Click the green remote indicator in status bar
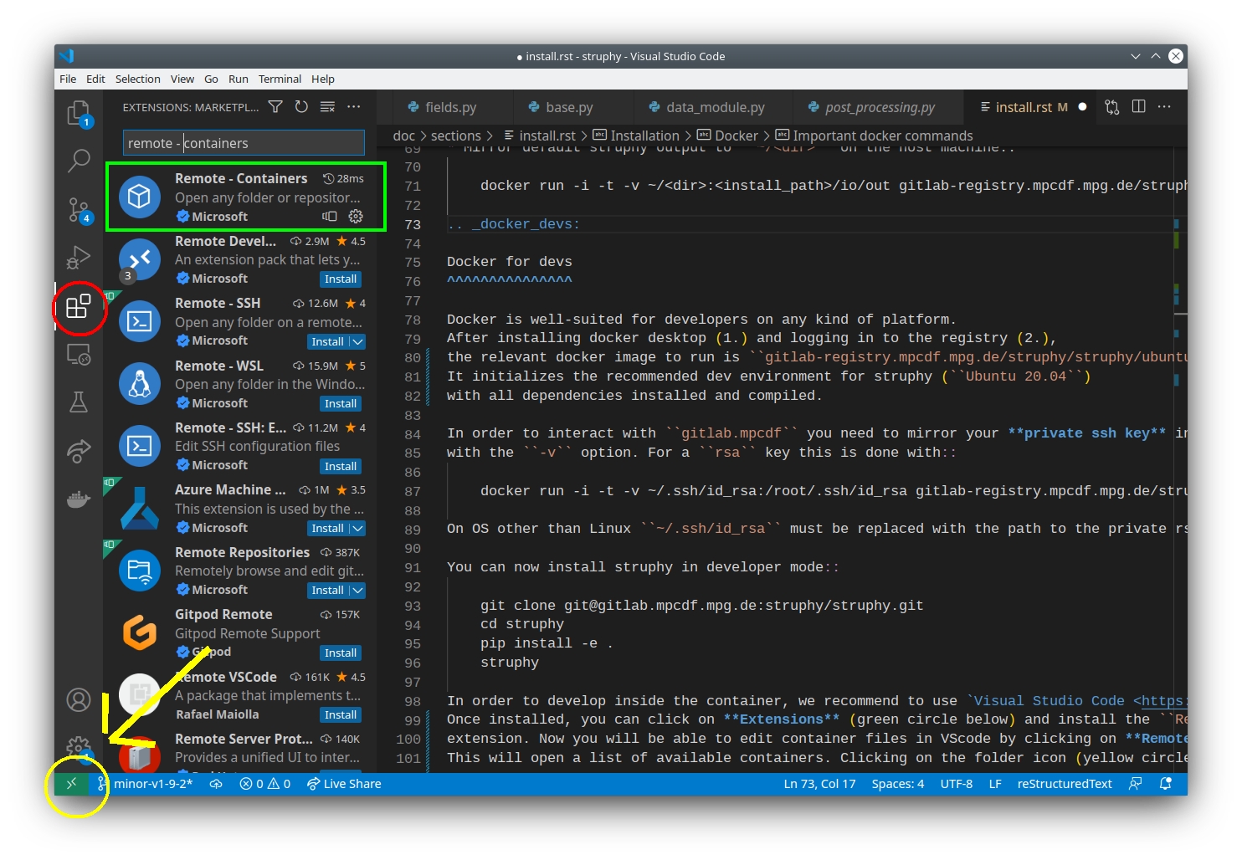 click(71, 784)
